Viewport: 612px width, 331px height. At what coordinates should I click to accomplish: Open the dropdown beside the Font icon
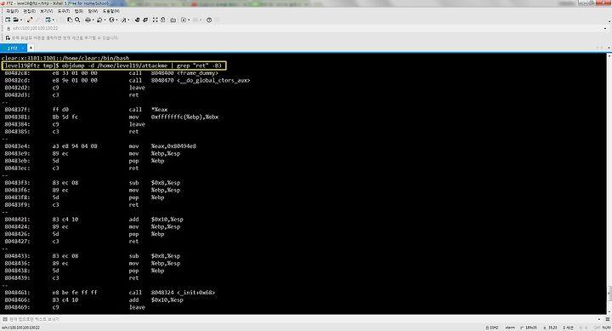coord(129,20)
